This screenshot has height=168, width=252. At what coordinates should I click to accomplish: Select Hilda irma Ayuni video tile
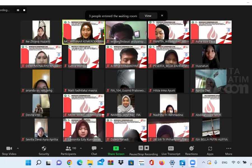[169, 81]
